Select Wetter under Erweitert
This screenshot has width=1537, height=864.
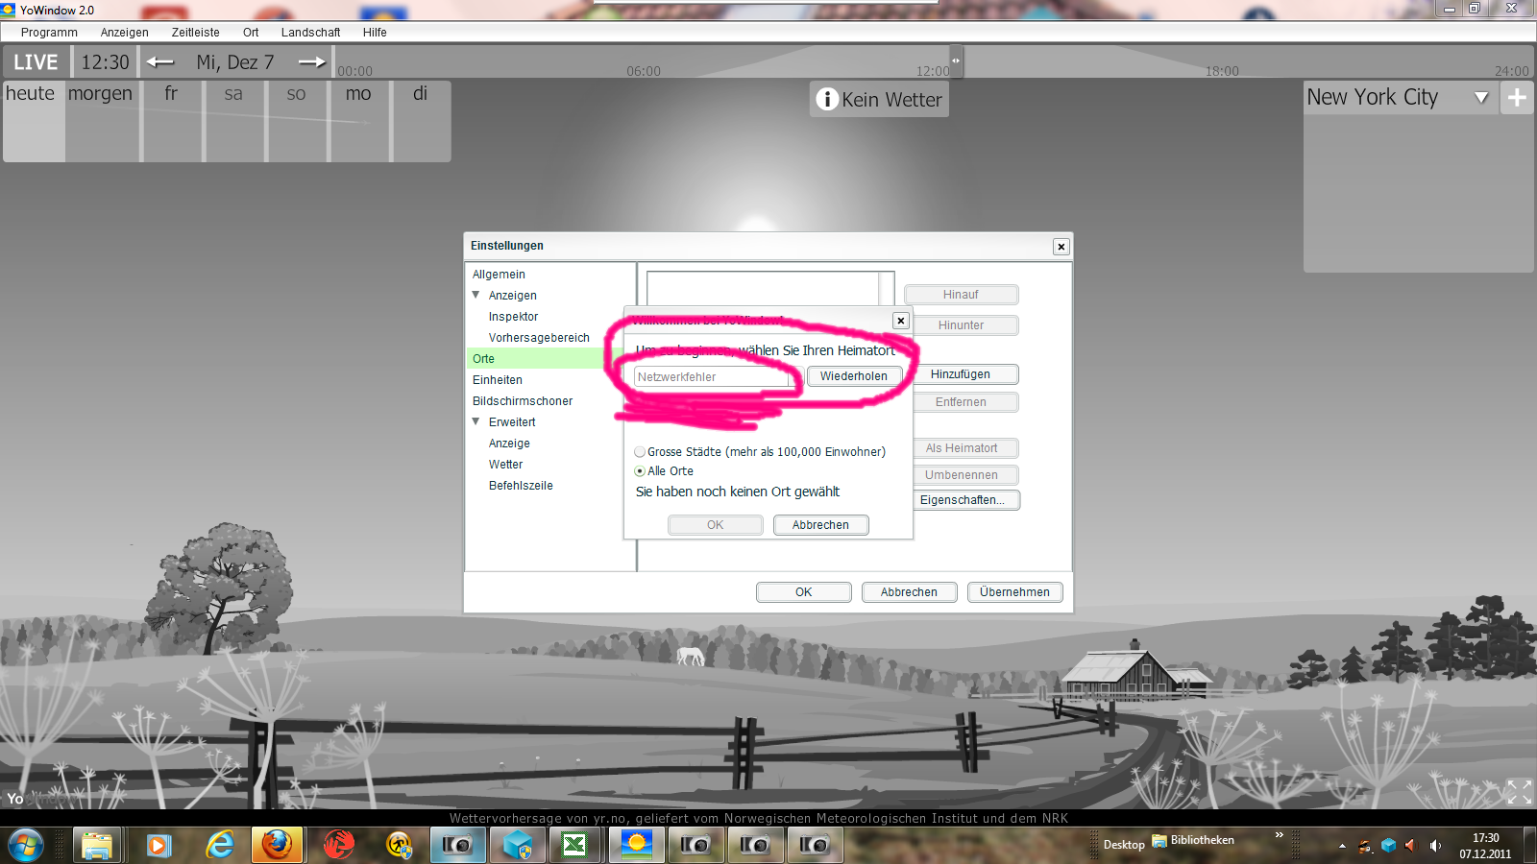click(506, 465)
